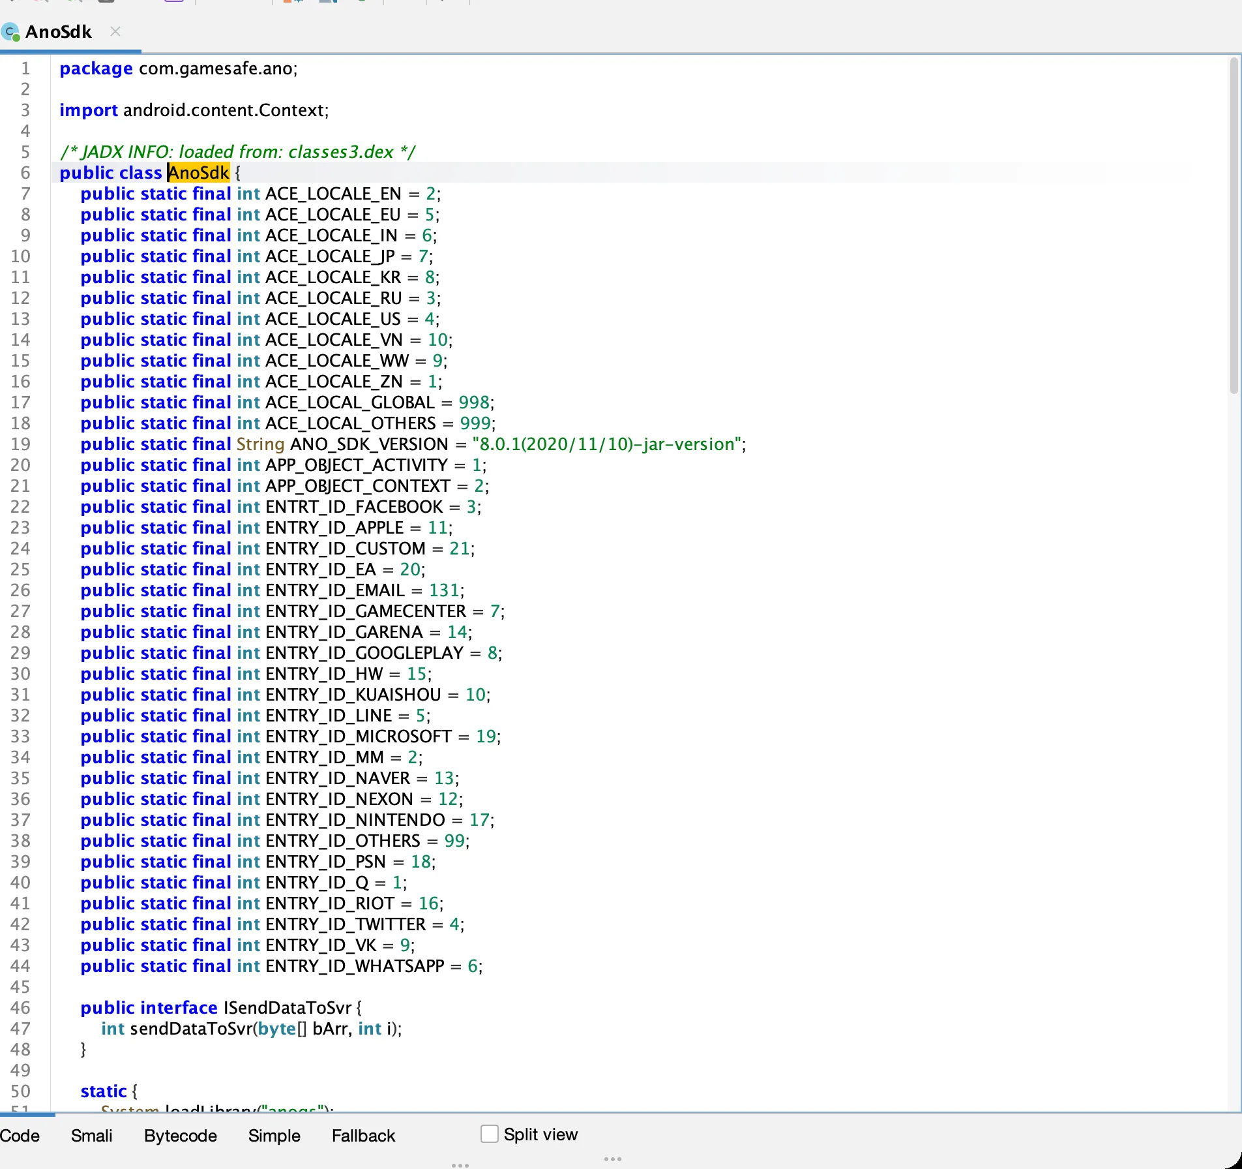The image size is (1242, 1169).
Task: Click the package name com.gamesafe.ano
Action: (x=216, y=68)
